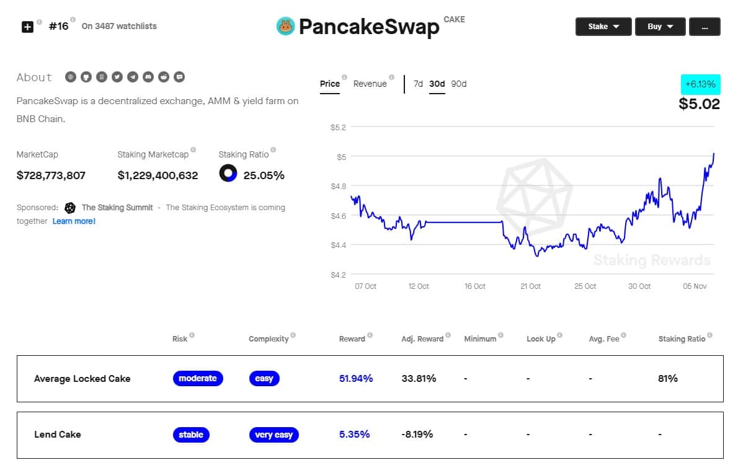Open the GitHub icon link

[x=86, y=77]
